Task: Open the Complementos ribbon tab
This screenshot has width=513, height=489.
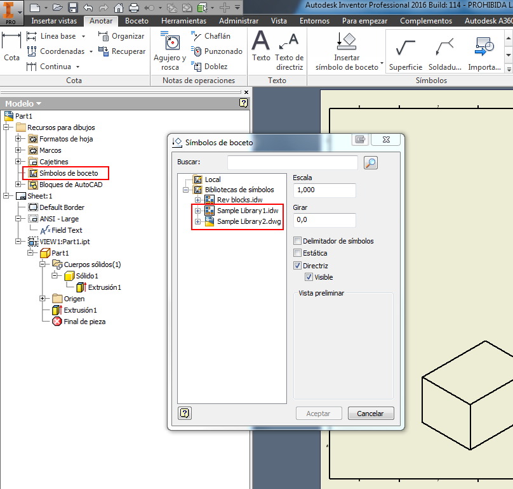Action: coord(426,21)
